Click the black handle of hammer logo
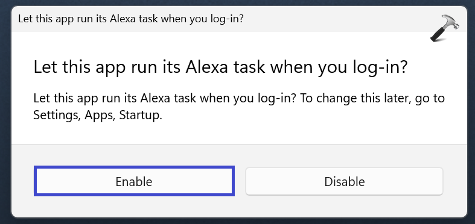 pyautogui.click(x=438, y=36)
